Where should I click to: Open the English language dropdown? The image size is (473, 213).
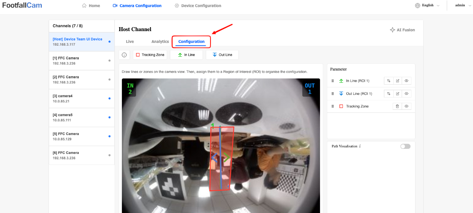(x=428, y=6)
